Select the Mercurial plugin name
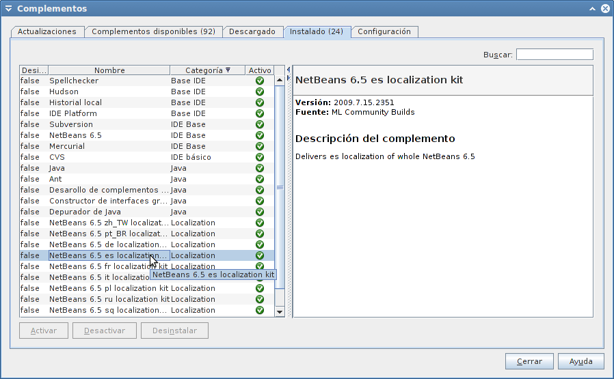This screenshot has height=379, width=614. (x=67, y=146)
